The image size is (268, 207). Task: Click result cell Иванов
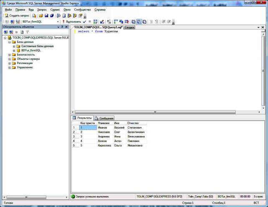105,128
